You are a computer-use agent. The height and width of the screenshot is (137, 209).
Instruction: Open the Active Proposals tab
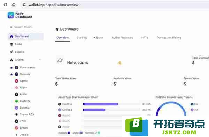coord(122,38)
